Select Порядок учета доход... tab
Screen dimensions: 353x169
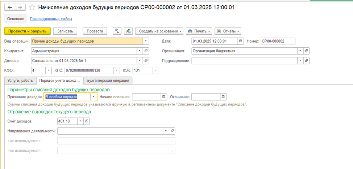60,81
